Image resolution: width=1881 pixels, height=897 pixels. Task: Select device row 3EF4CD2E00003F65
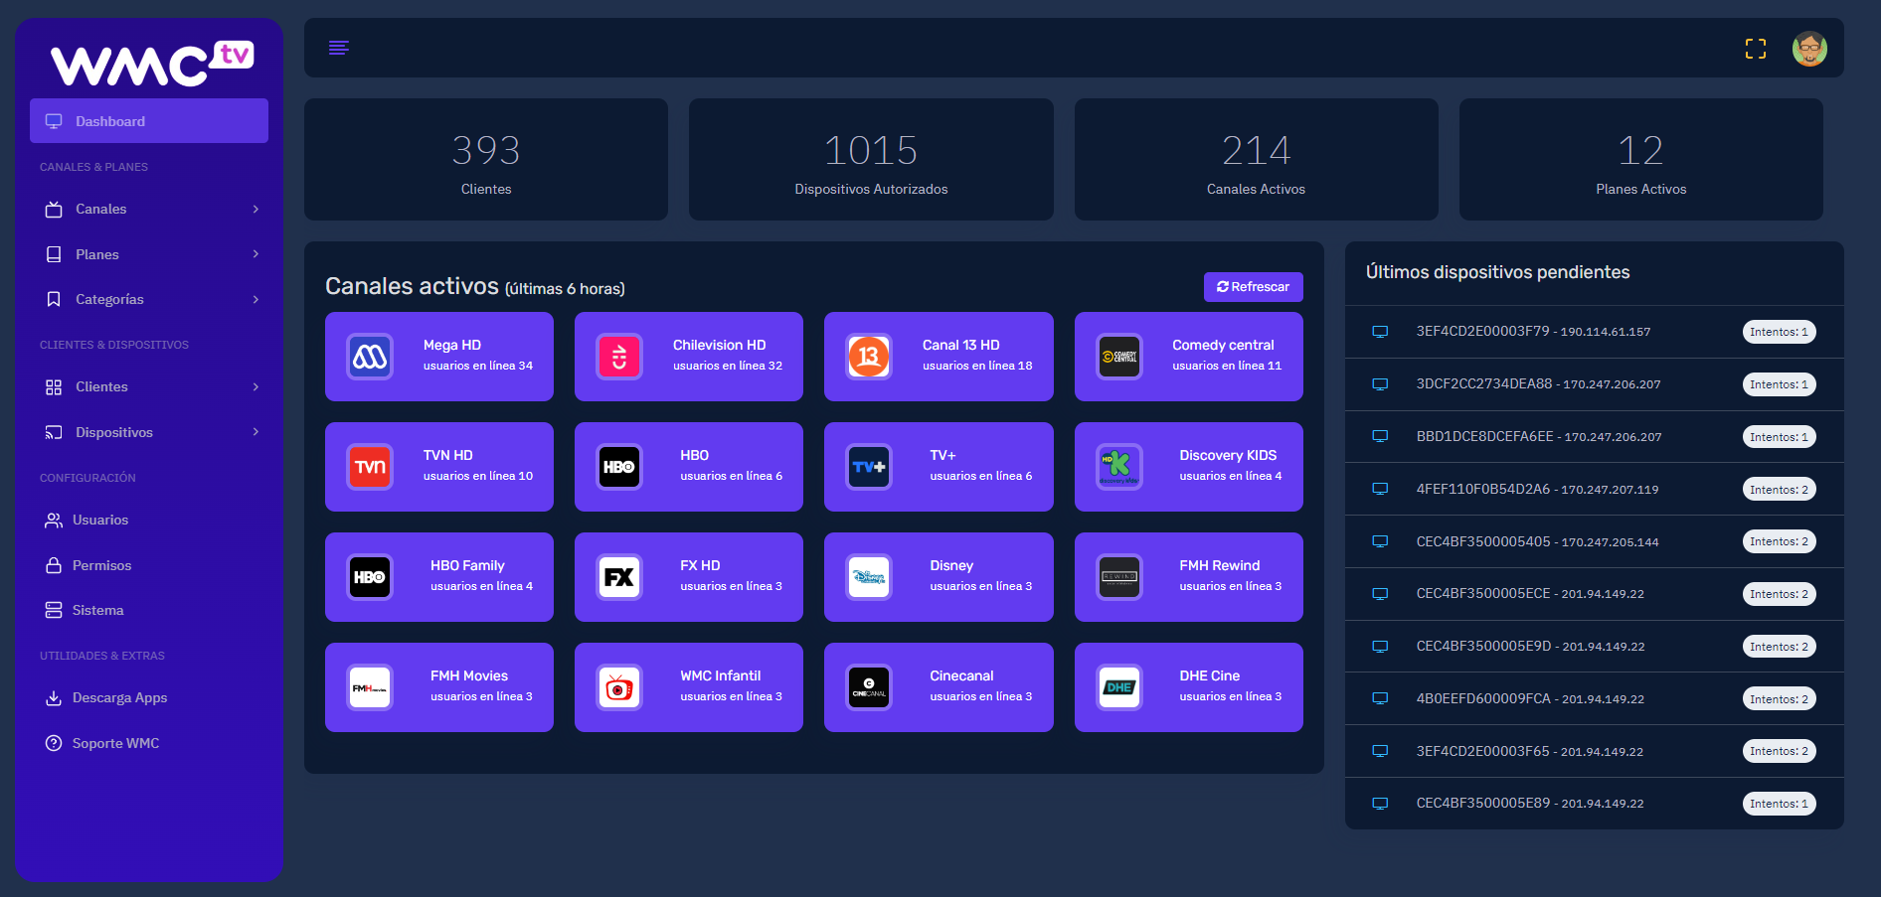pos(1594,751)
